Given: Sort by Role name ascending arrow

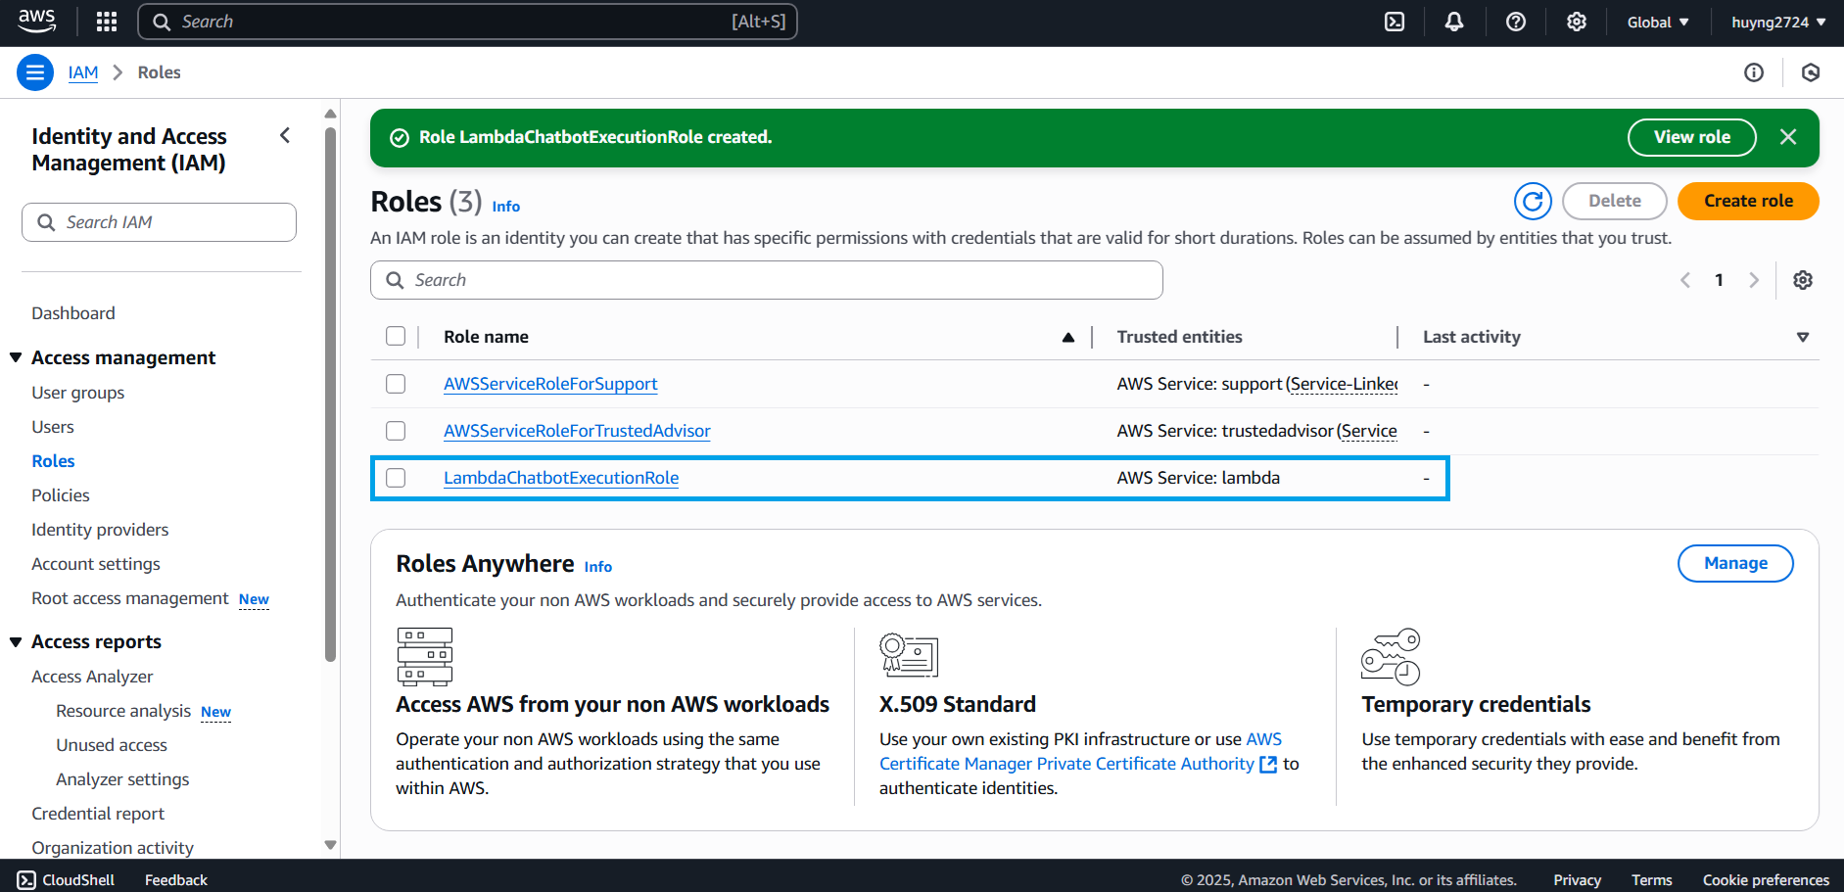Looking at the screenshot, I should [x=1068, y=337].
